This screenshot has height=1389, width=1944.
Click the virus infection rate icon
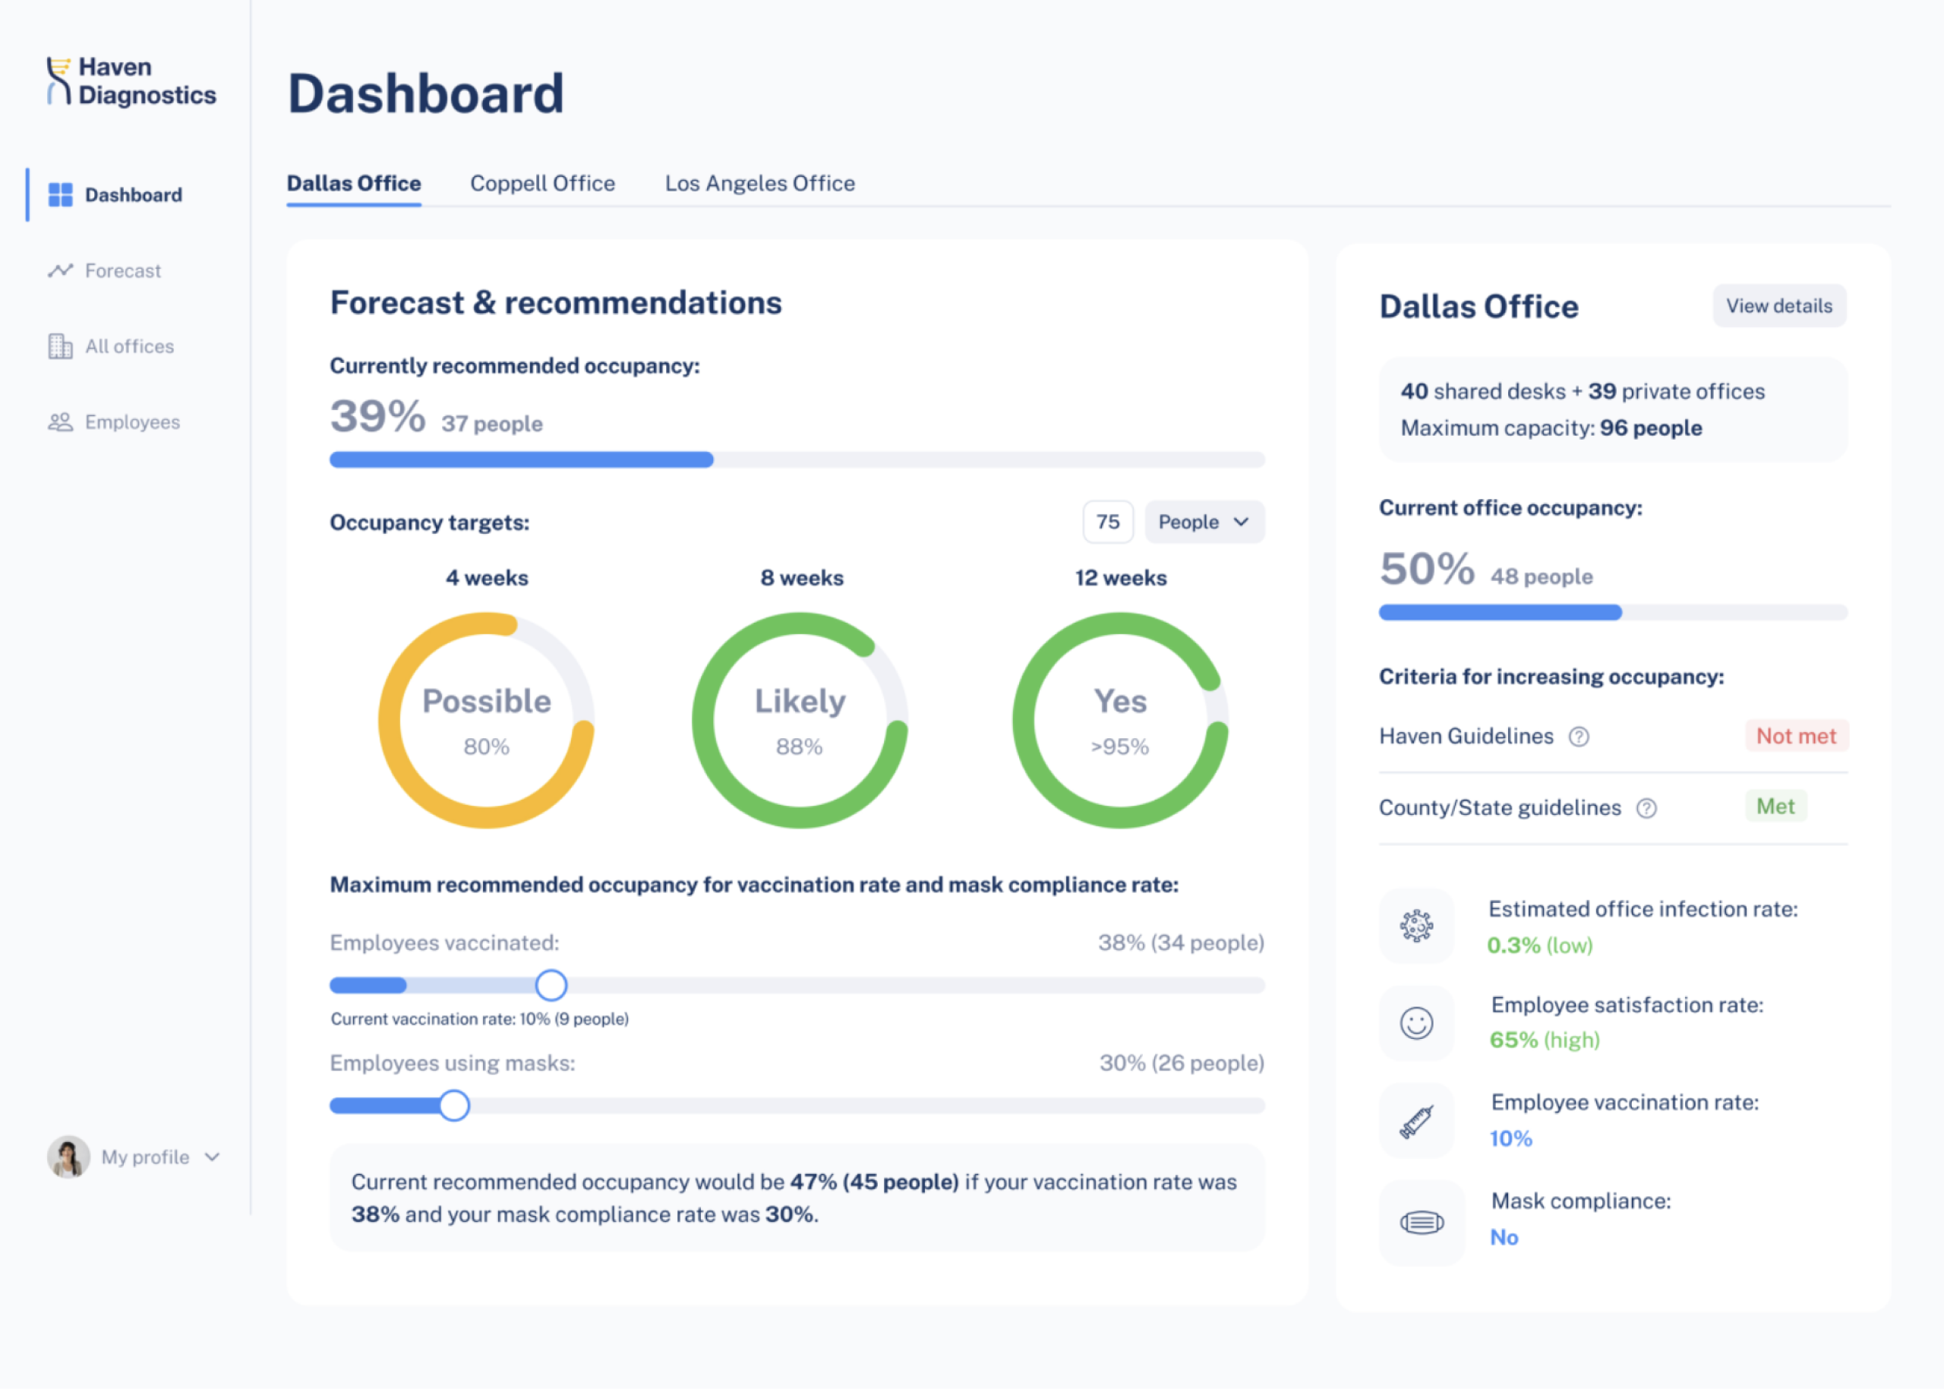click(1416, 926)
